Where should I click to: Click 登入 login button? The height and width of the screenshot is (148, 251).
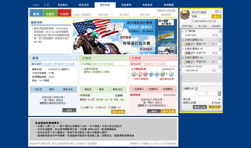point(217,16)
